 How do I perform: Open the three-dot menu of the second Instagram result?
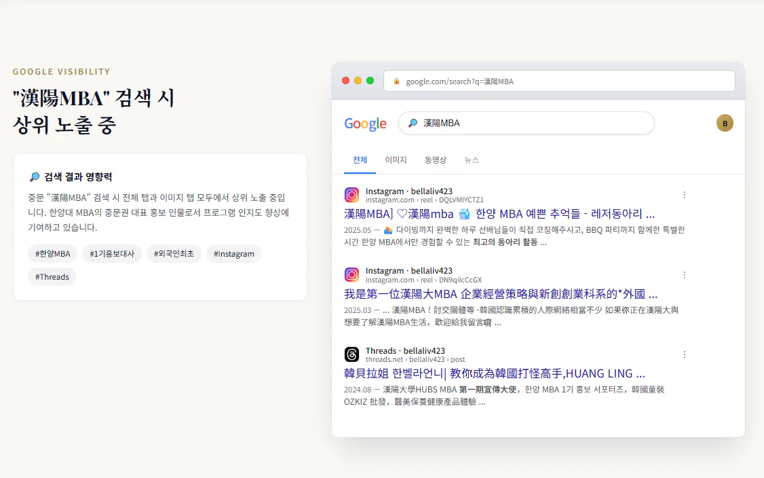(x=684, y=275)
